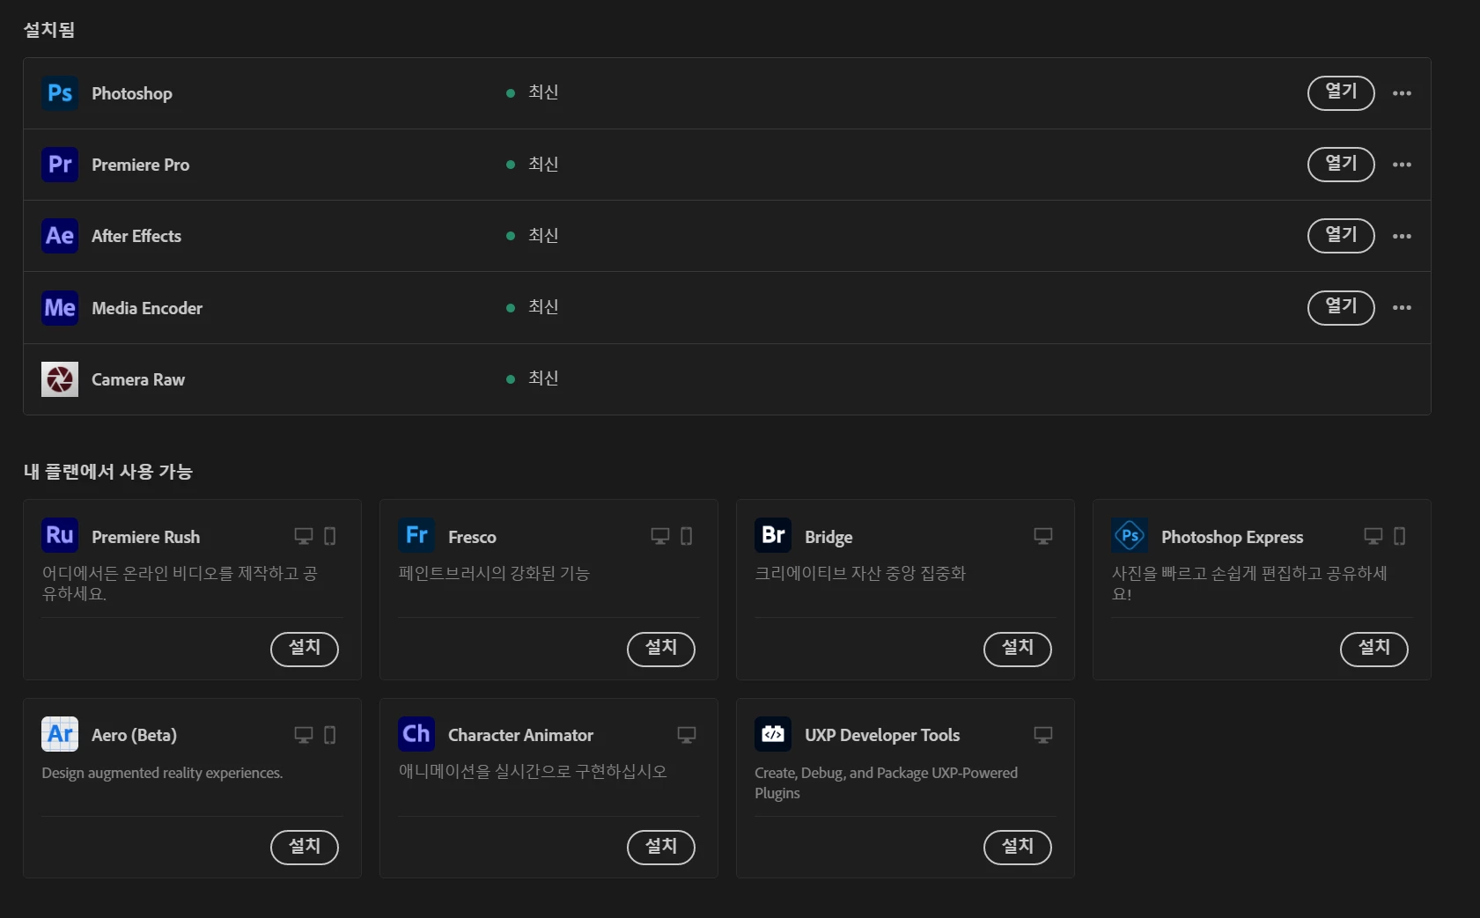Viewport: 1480px width, 918px height.
Task: Click the Character Animator Ch icon
Action: (x=416, y=734)
